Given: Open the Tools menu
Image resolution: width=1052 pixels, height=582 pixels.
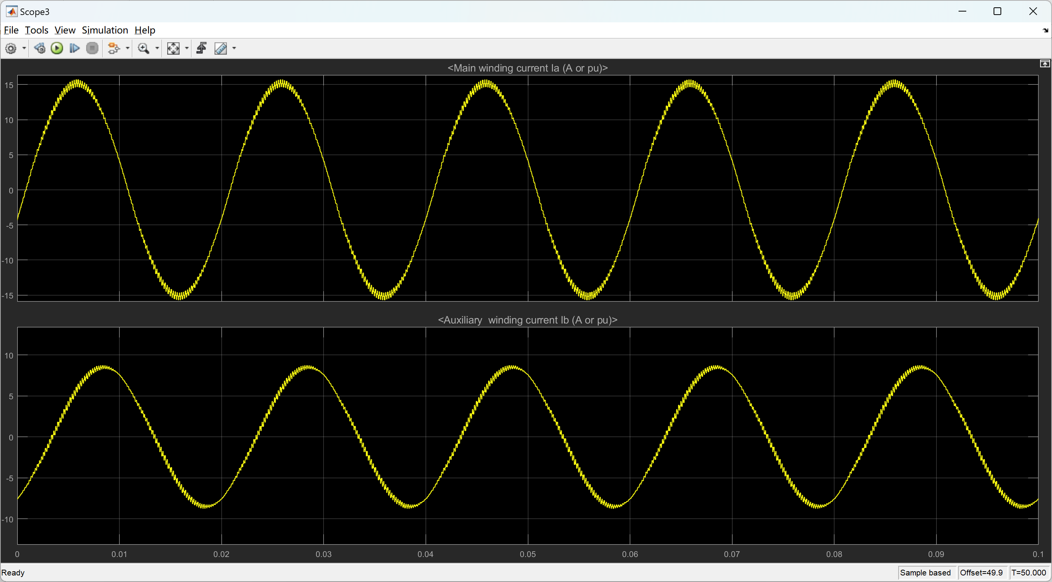Looking at the screenshot, I should [37, 30].
